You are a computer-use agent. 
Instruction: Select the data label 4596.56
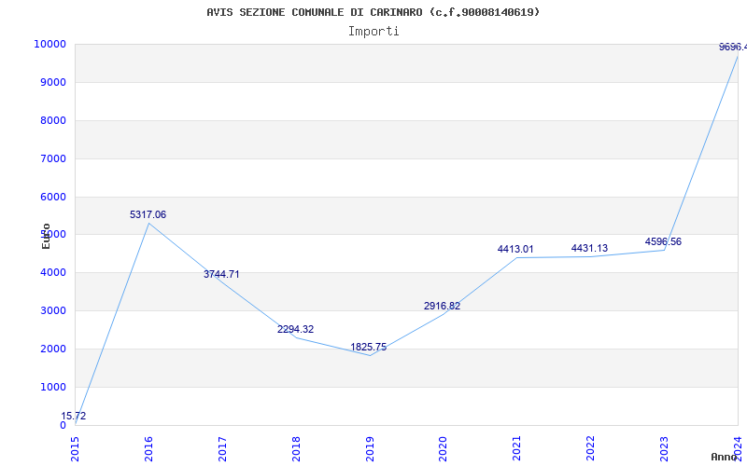coord(663,241)
